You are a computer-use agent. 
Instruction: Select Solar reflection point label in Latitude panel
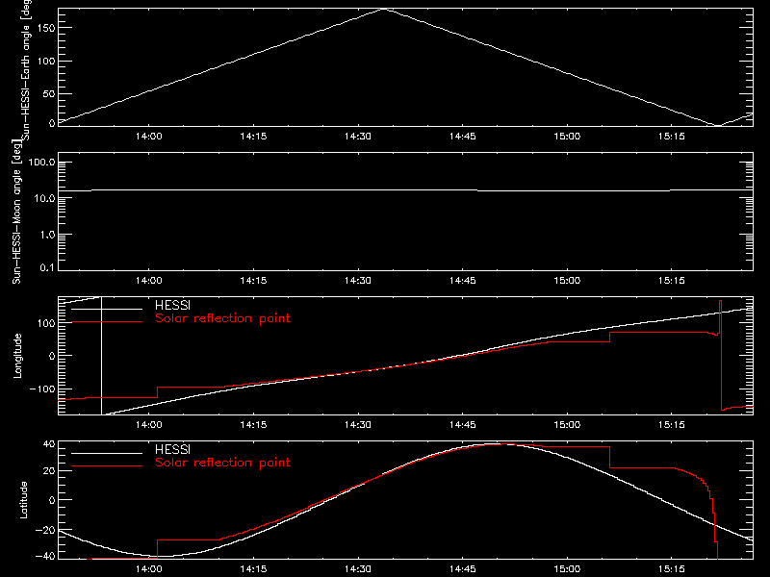point(222,463)
